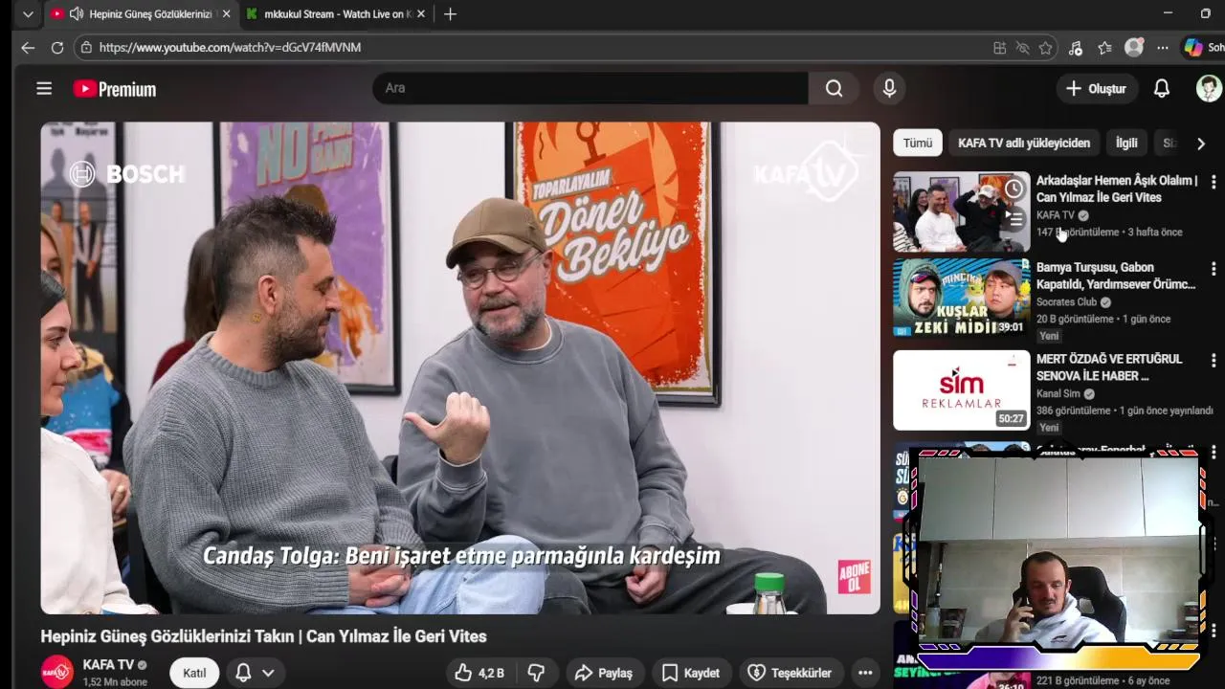Click the Oluştur create button
This screenshot has width=1225, height=689.
tap(1096, 88)
